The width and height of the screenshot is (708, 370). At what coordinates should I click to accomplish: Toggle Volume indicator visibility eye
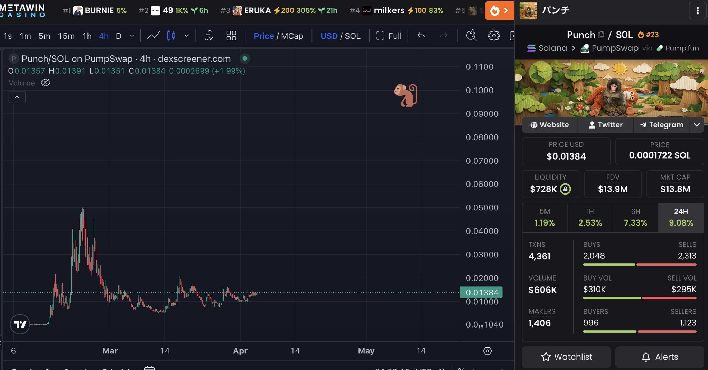pos(46,83)
